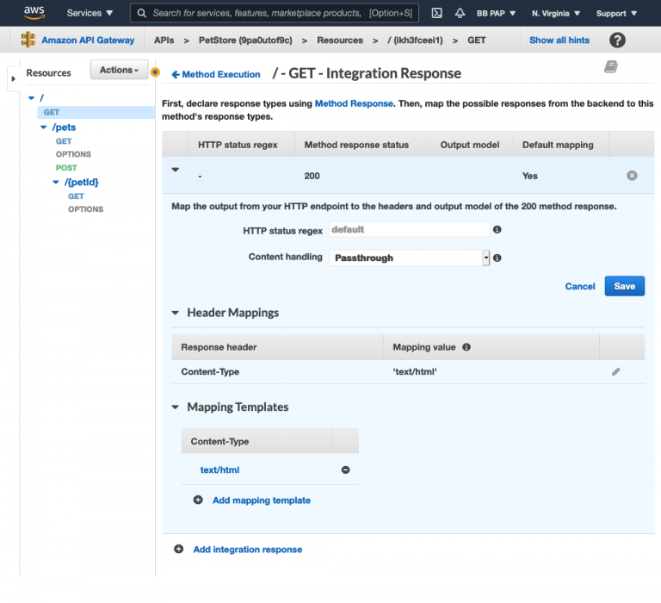Show info for Mapping value

[466, 347]
